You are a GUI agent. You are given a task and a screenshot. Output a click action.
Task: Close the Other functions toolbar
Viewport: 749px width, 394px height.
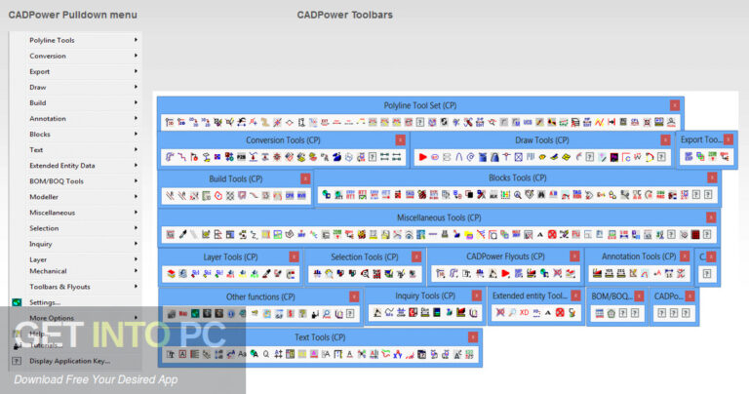coord(354,296)
